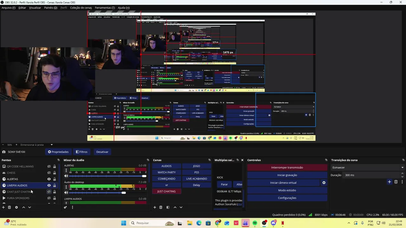This screenshot has height=228, width=406.
Task: Open Ajuda menu
Action: 124,8
